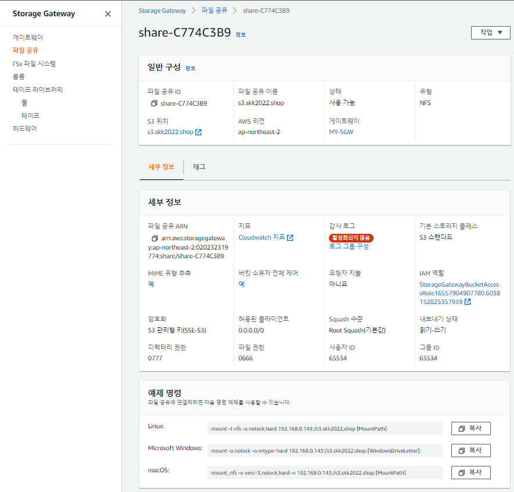Click the 활성화되지 않음 status badge
Viewport: 514px width, 492px height.
351,238
